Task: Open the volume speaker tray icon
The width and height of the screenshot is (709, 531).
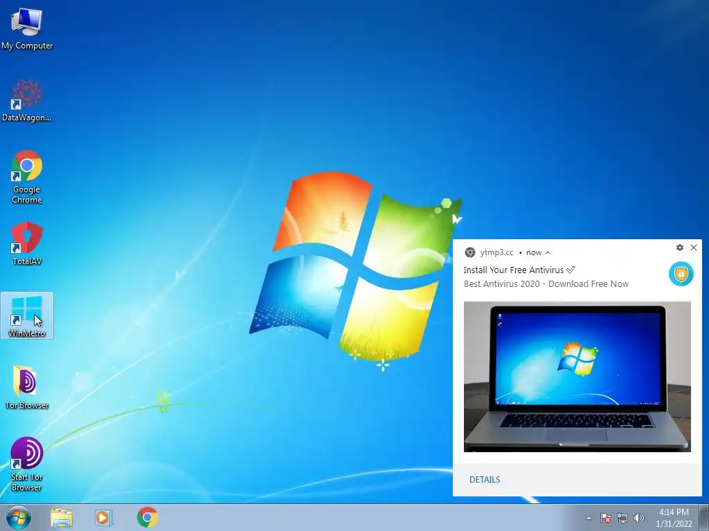Action: tap(638, 518)
